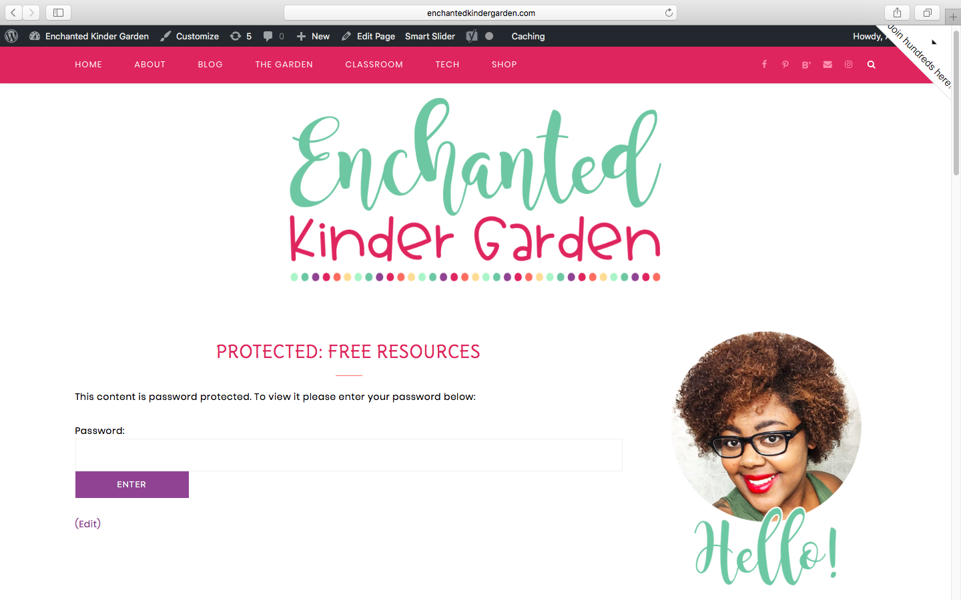
Task: Expand the Enchanted Kinder Garden admin menu
Action: pyautogui.click(x=89, y=36)
